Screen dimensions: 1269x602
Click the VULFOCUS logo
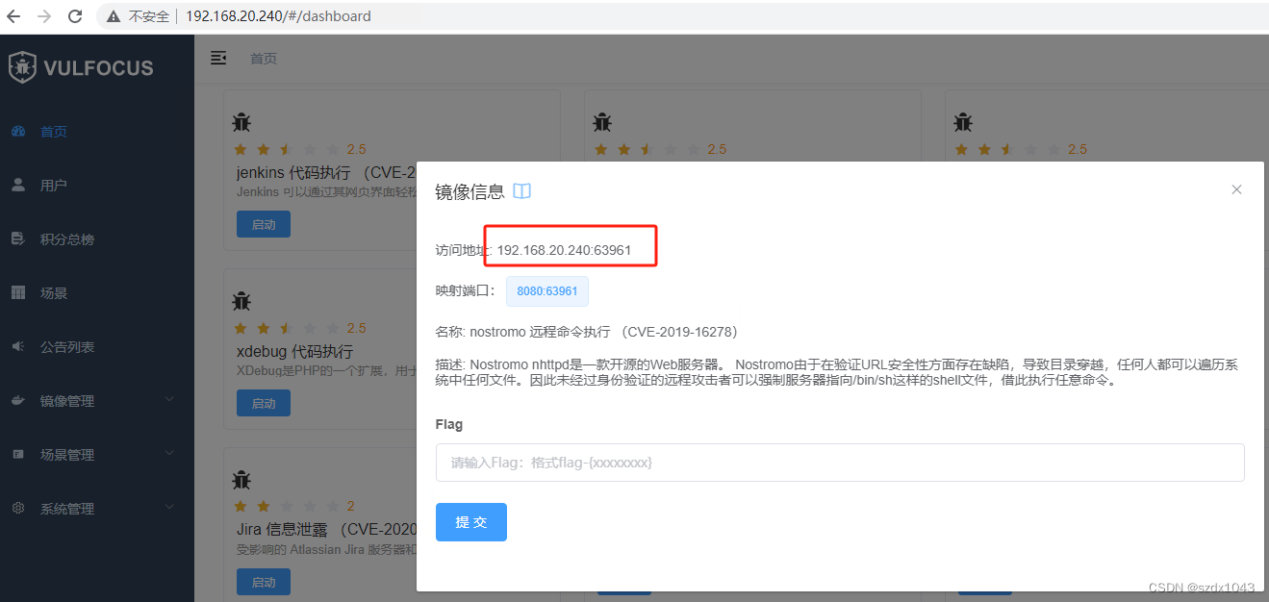82,67
